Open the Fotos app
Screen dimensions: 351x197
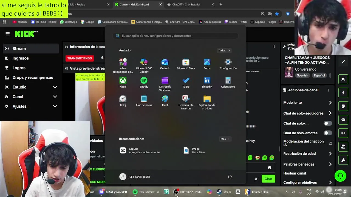pyautogui.click(x=207, y=65)
